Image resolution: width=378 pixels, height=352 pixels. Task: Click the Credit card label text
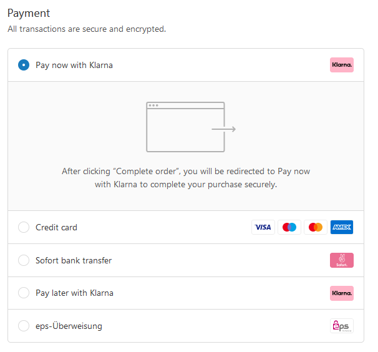coord(56,227)
